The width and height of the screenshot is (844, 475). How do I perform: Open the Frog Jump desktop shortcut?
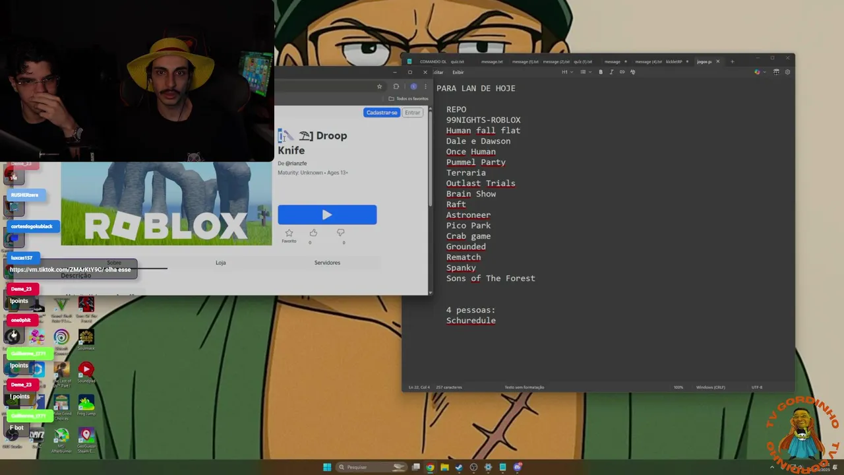click(x=86, y=405)
